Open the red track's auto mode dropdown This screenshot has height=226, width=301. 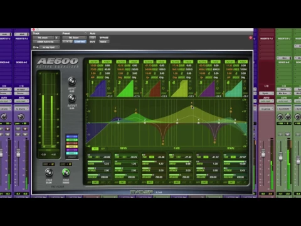click(x=267, y=101)
